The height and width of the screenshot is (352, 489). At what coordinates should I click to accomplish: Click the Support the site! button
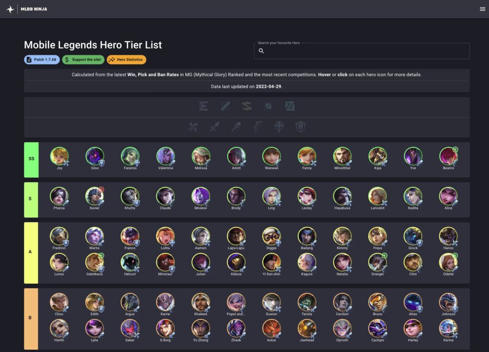point(83,60)
